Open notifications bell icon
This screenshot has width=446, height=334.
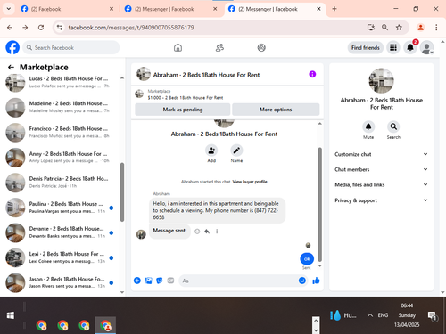pyautogui.click(x=410, y=47)
